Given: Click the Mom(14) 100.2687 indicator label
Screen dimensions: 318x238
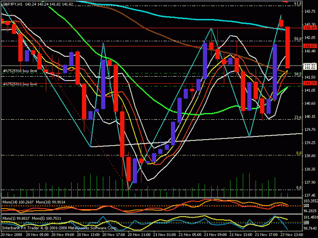Looking at the screenshot, I should (18, 202).
